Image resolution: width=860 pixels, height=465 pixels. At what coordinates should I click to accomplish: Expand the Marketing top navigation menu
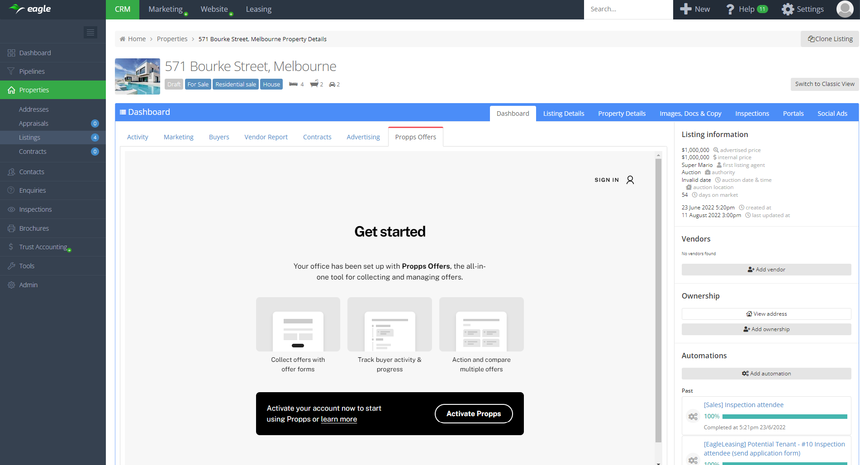pyautogui.click(x=166, y=9)
